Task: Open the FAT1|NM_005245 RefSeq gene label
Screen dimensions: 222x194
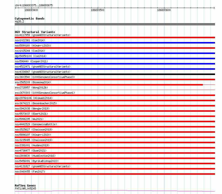Action: click(x=25, y=188)
